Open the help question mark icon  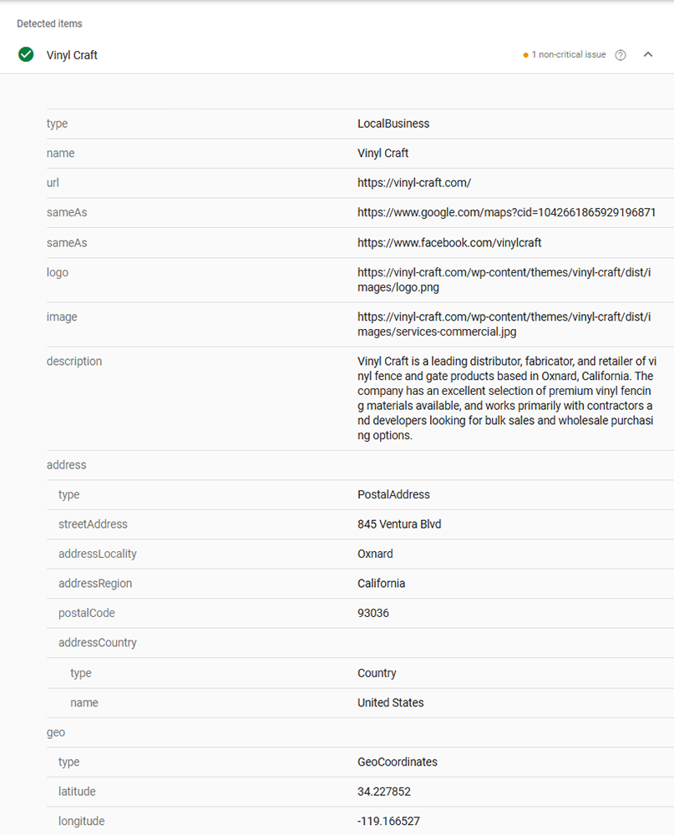621,55
